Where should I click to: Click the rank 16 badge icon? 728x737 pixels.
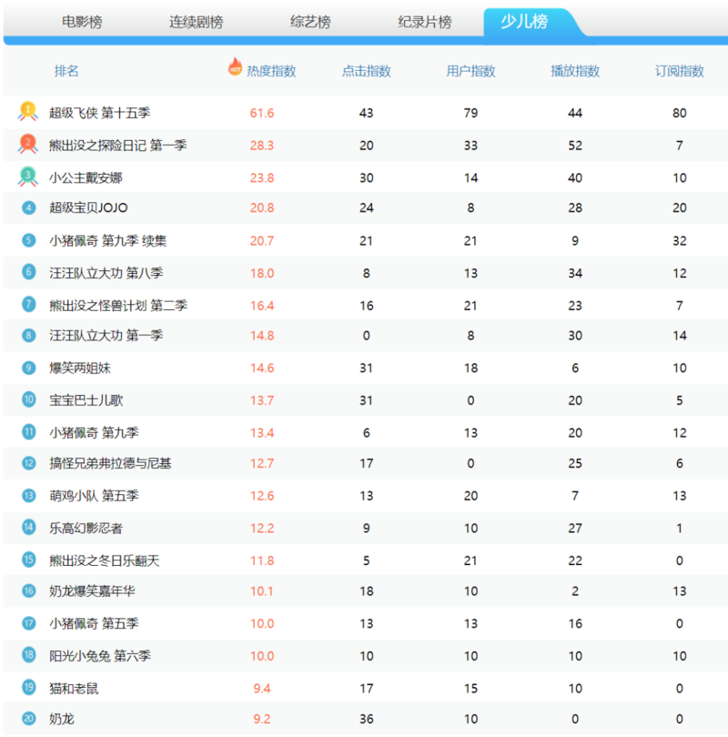tap(29, 591)
